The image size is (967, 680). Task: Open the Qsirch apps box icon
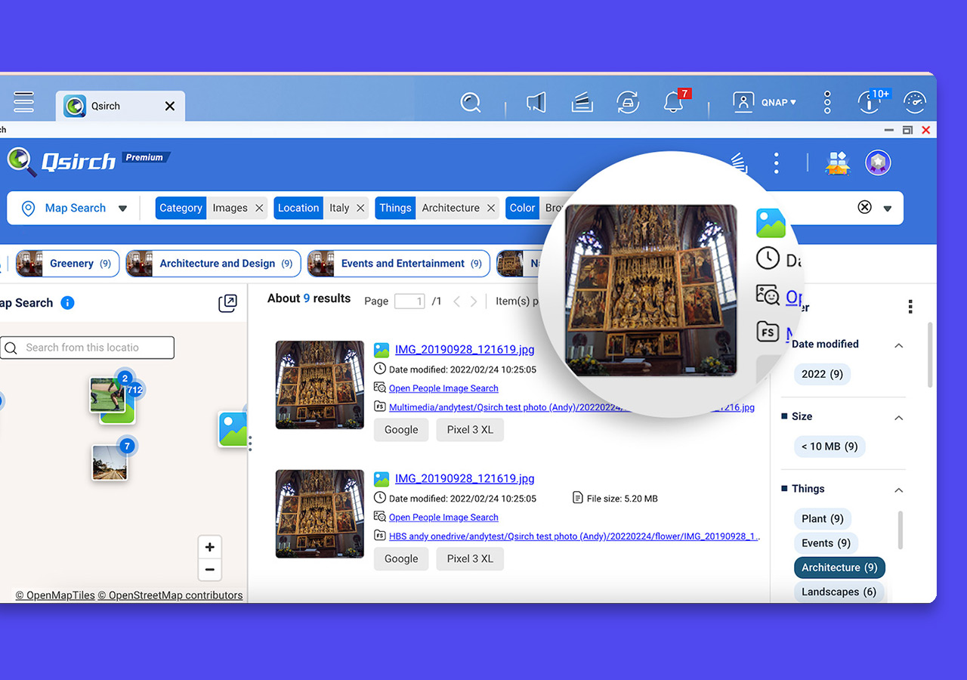(837, 162)
